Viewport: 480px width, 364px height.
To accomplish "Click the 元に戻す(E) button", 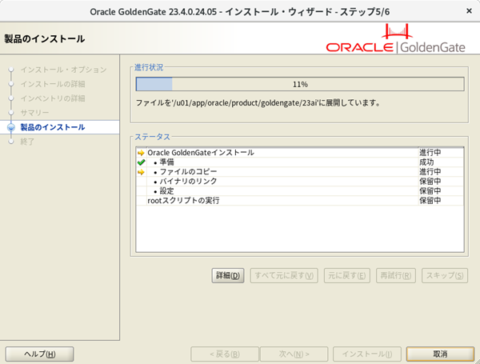I will 347,275.
